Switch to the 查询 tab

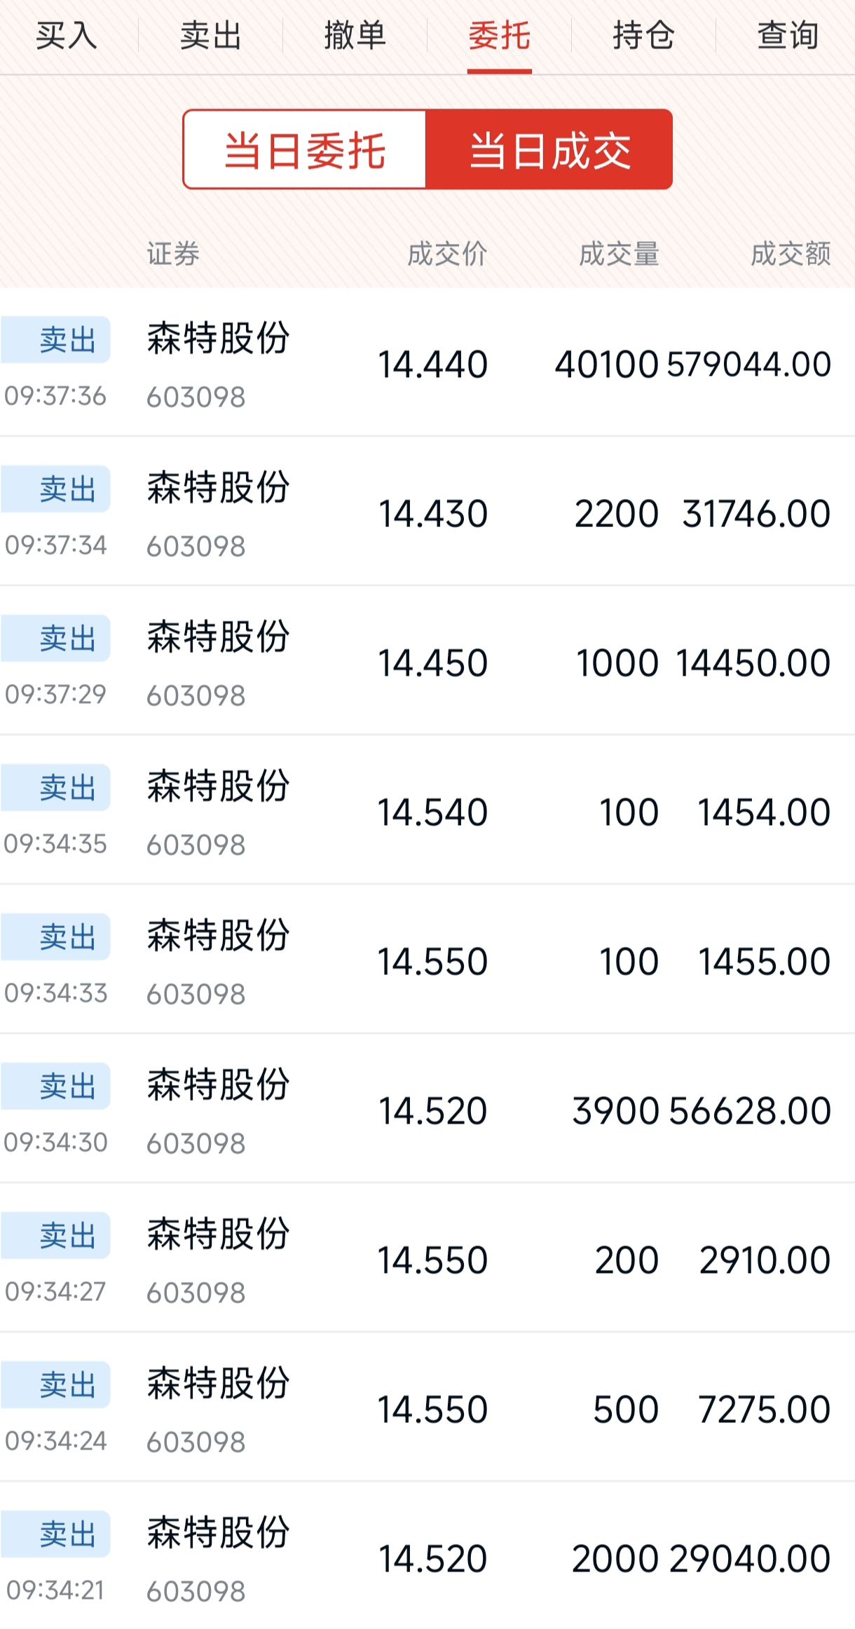tap(788, 36)
